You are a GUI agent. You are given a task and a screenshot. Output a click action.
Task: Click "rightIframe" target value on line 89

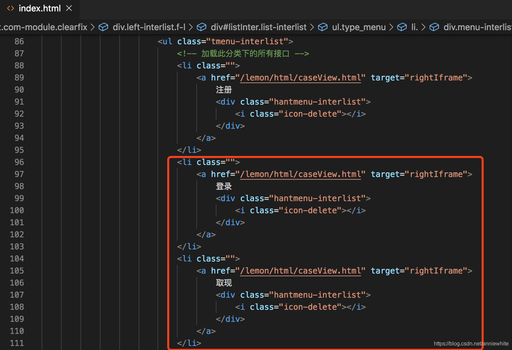[436, 78]
